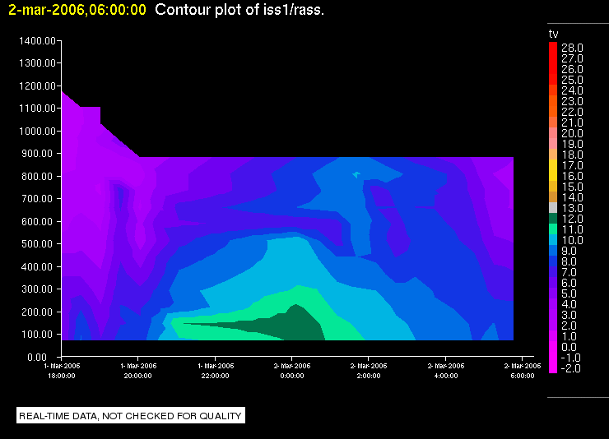Screen dimensions: 609x439
Task: Click the light green 11.0 legend swatch
Action: tap(553, 229)
